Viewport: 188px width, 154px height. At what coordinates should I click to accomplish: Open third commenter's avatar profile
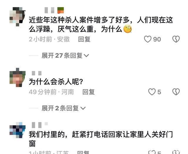(x=18, y=130)
